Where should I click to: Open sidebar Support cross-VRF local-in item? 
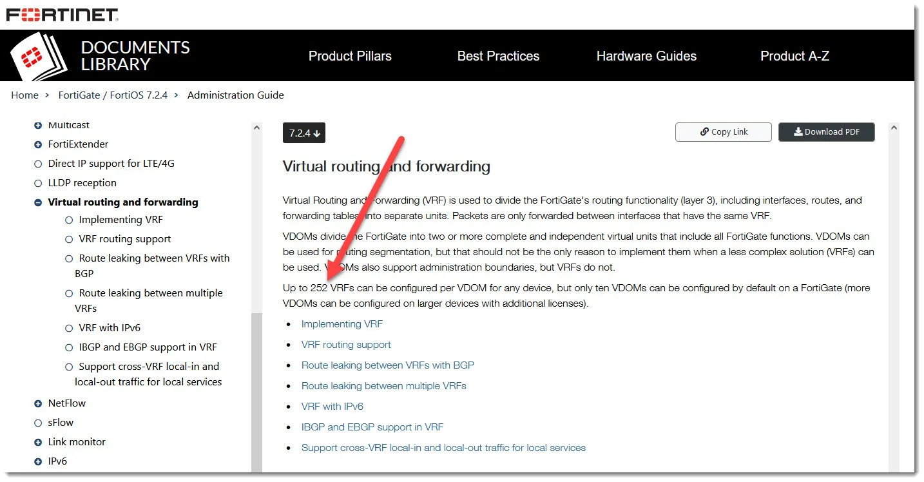pyautogui.click(x=148, y=374)
